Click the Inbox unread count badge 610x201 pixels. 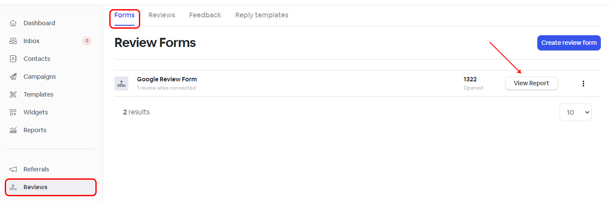pos(87,41)
